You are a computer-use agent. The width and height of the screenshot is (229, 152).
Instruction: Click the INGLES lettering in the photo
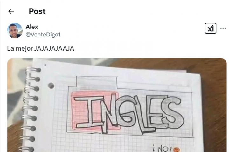128,113
